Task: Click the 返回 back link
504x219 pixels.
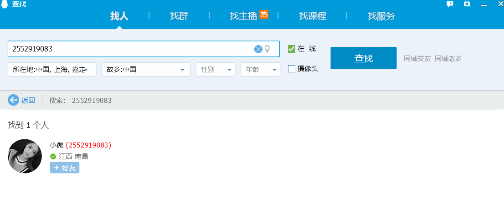Action: click(28, 100)
